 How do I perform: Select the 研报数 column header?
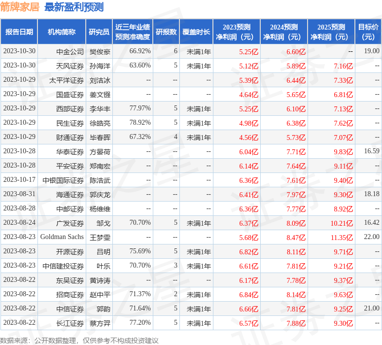tap(166, 32)
